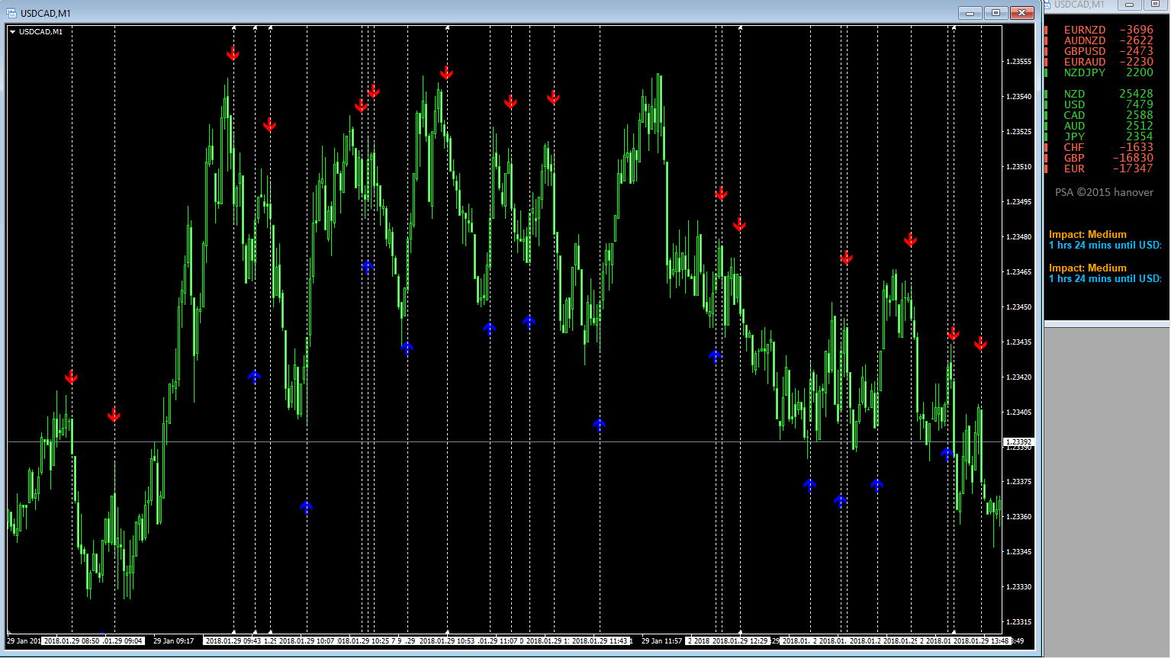1171x658 pixels.
Task: Click the 2018.01.29 10:53 time label
Action: pos(447,641)
